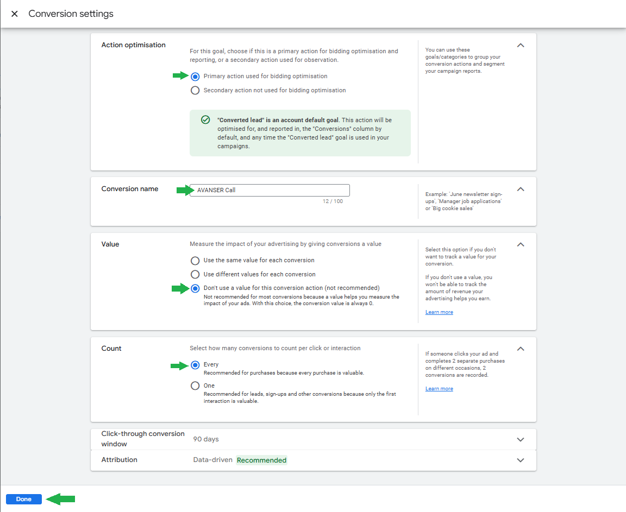
Task: Choose Use the same value for each conversion
Action: click(x=195, y=261)
